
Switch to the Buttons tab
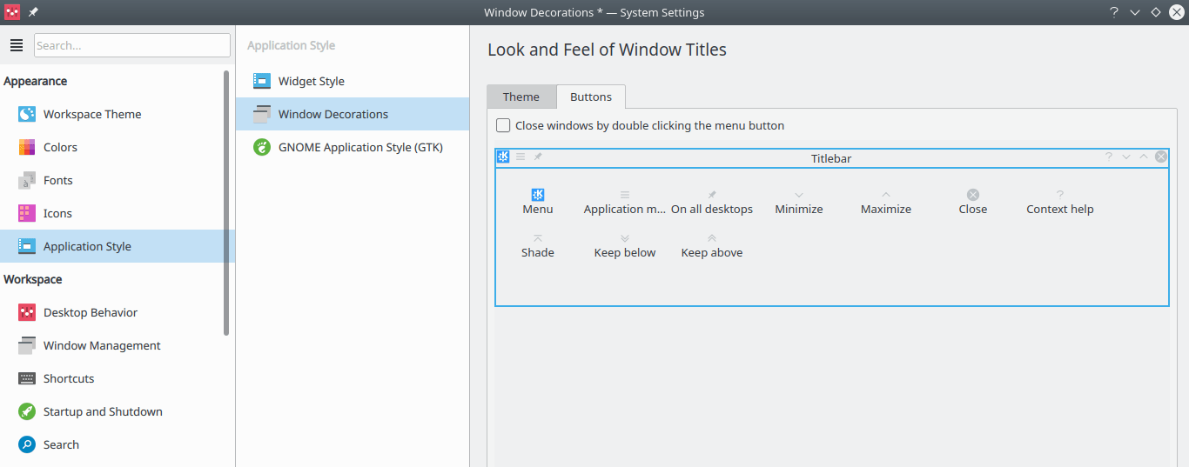tap(591, 97)
